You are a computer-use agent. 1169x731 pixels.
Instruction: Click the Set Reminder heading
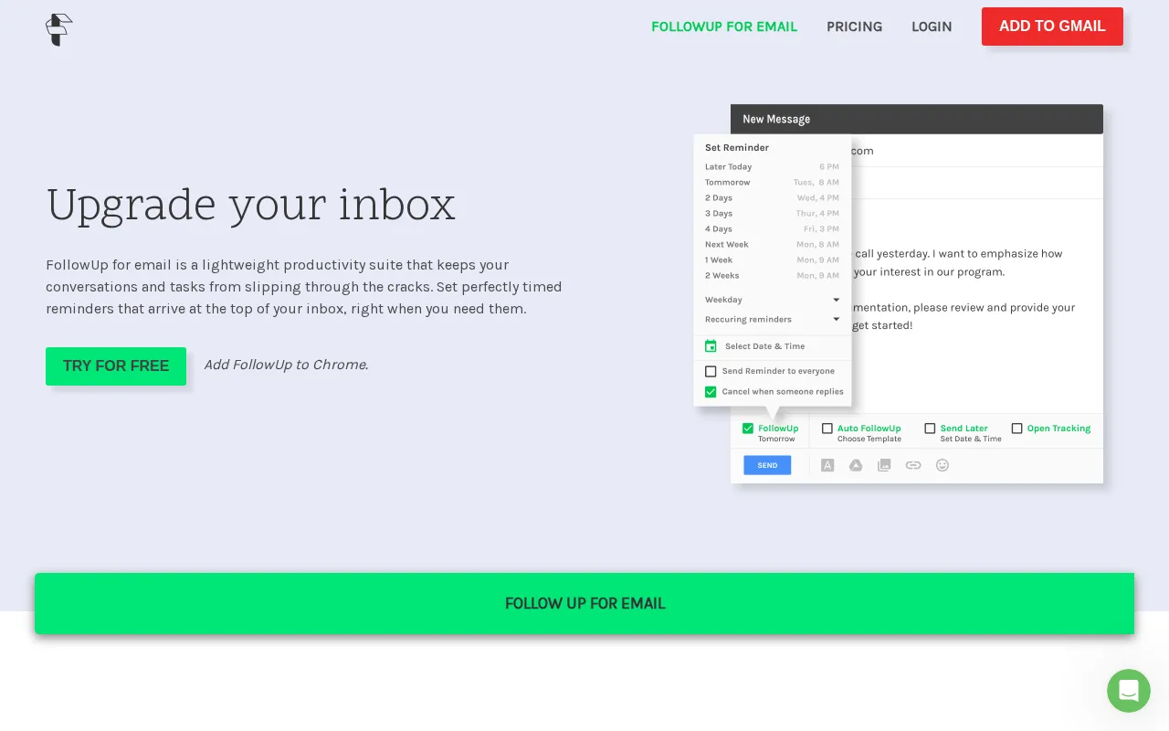737,147
